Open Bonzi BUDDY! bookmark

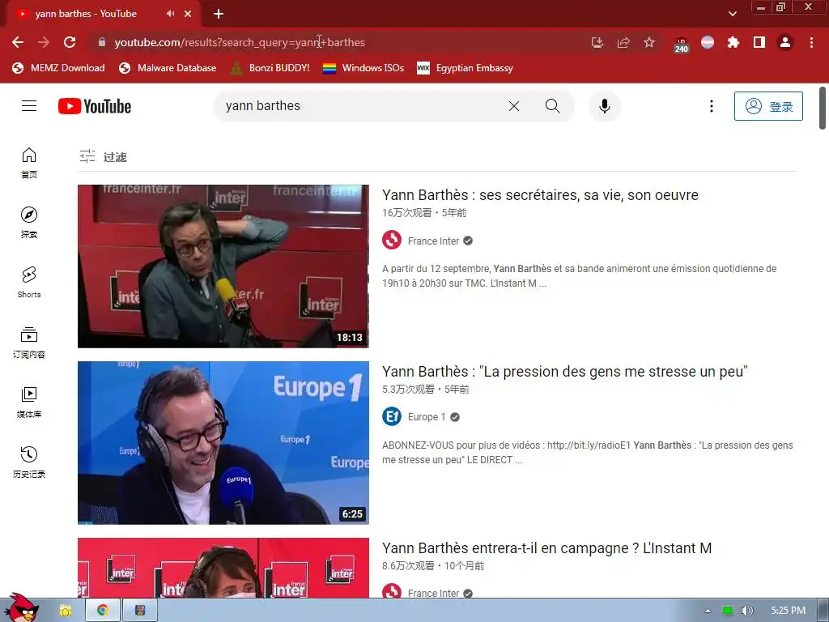(x=270, y=68)
